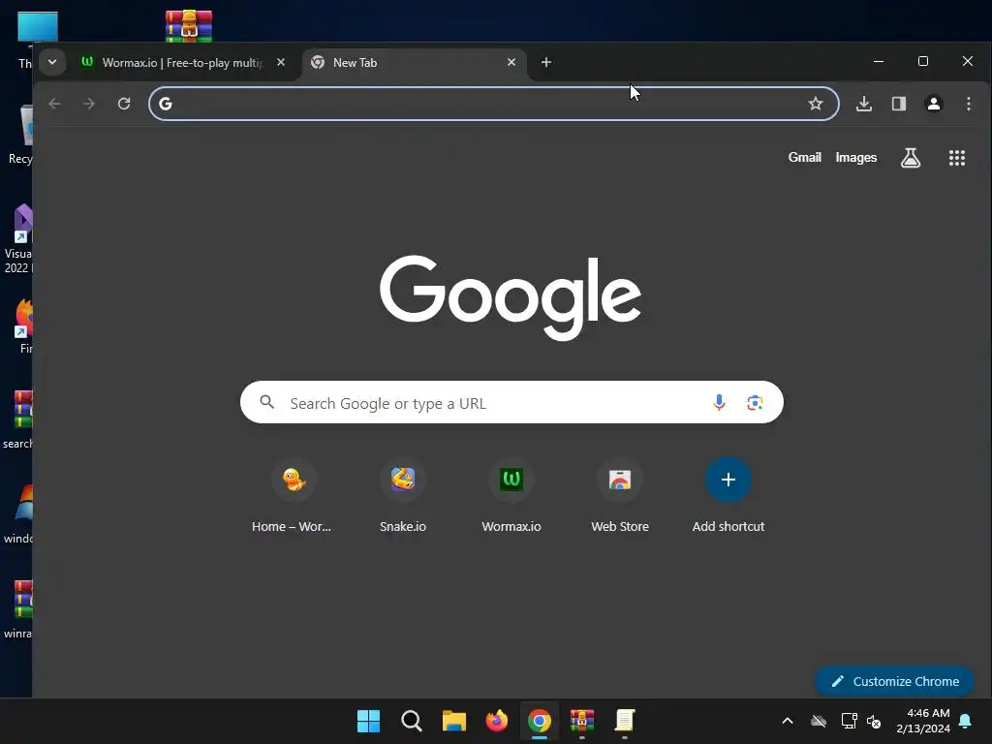
Task: Open the network tray icon
Action: (x=849, y=721)
